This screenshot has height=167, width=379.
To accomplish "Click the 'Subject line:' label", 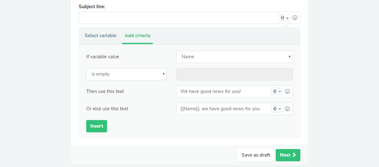I will (x=92, y=7).
